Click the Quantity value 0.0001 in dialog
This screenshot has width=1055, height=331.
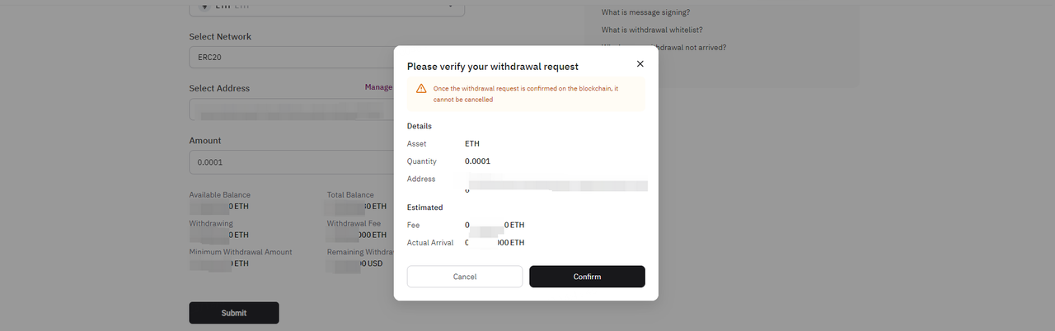tap(477, 161)
